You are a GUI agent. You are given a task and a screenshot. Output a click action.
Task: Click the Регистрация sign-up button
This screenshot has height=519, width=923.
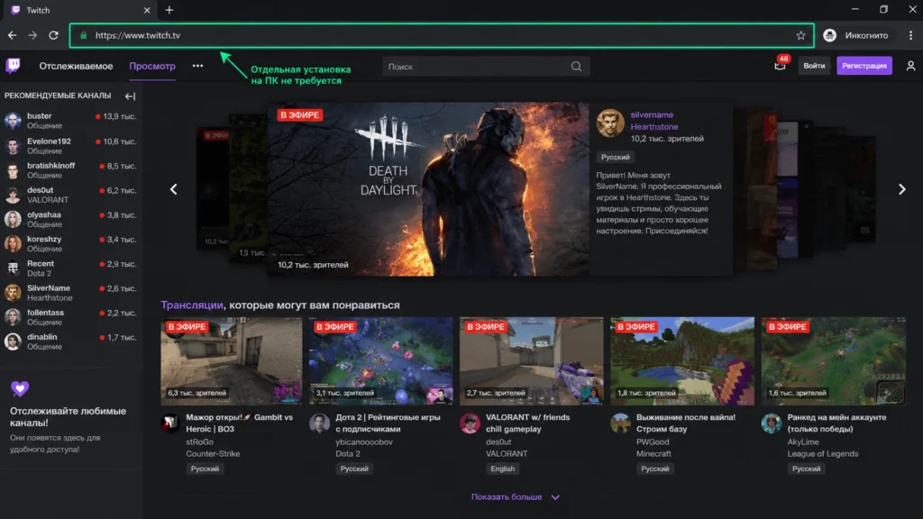click(864, 65)
